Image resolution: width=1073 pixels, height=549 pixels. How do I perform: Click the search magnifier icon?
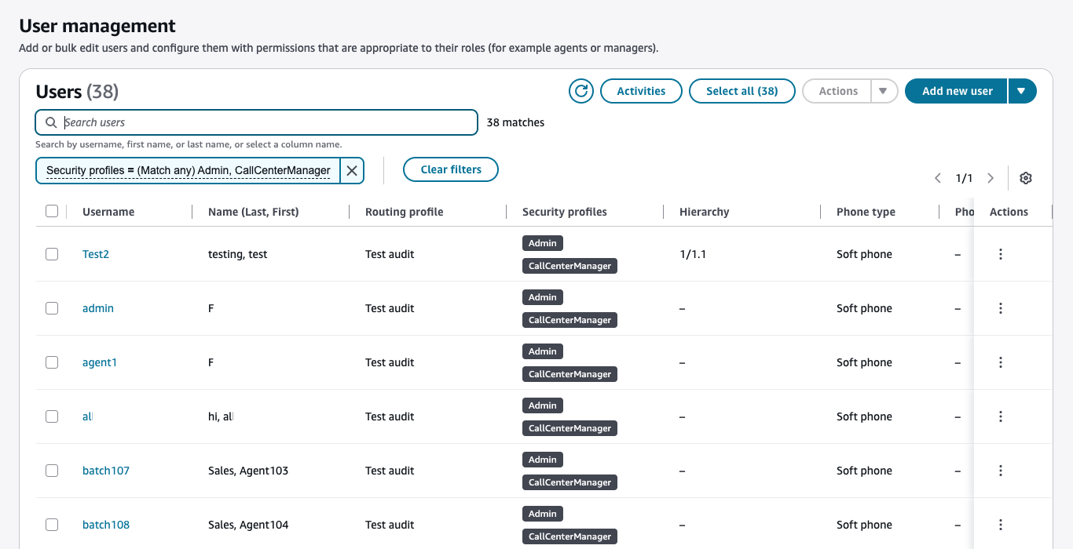[x=51, y=122]
